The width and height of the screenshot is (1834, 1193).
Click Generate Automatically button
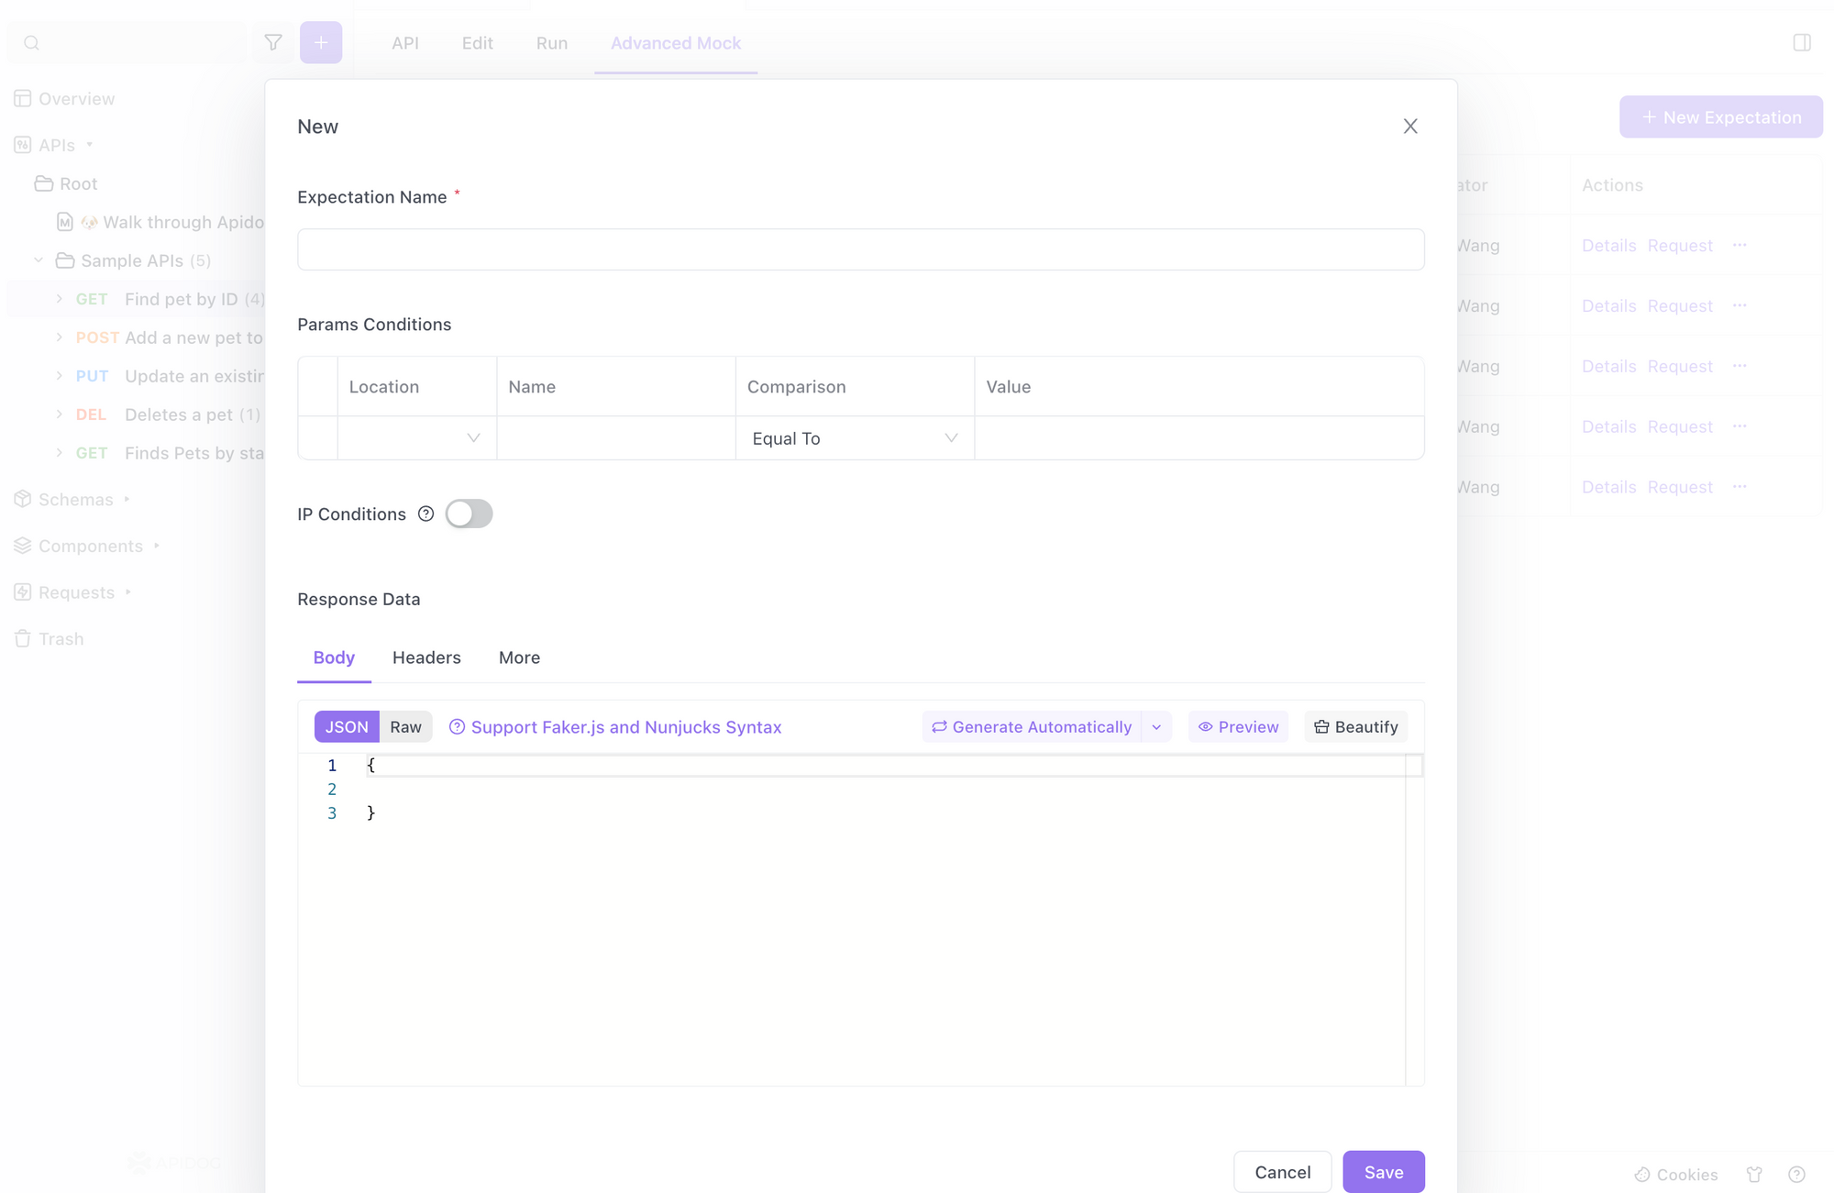click(1032, 726)
